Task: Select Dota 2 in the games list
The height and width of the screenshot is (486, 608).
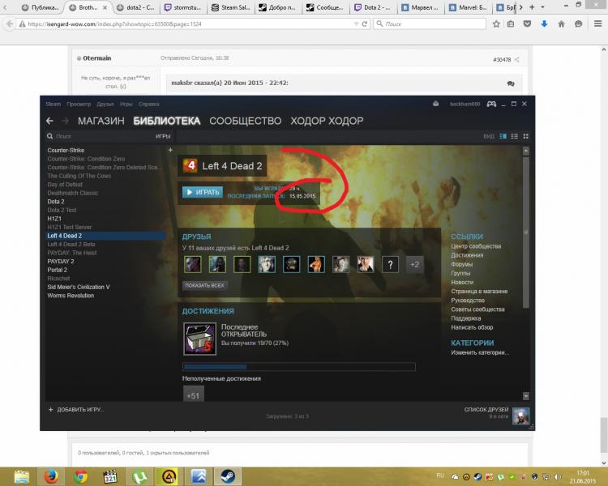Action: click(x=56, y=202)
